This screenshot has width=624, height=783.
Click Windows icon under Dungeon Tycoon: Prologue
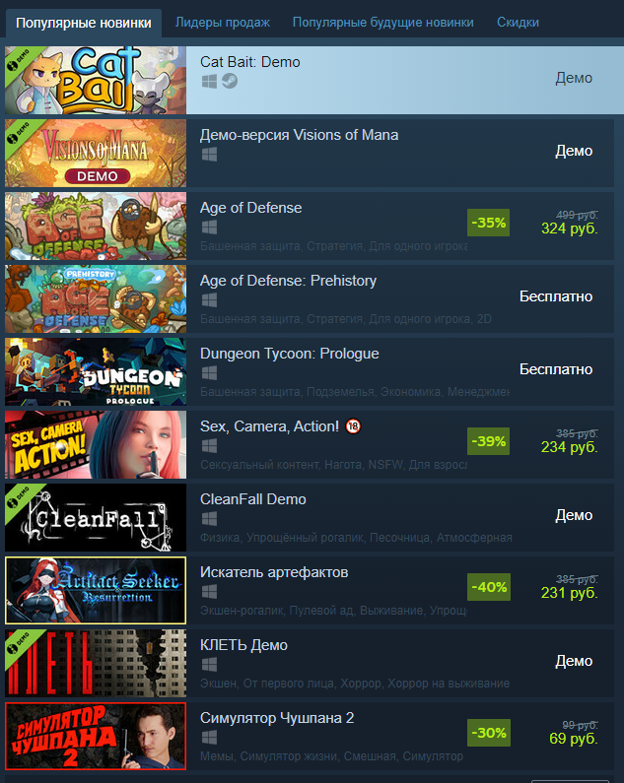pyautogui.click(x=209, y=373)
